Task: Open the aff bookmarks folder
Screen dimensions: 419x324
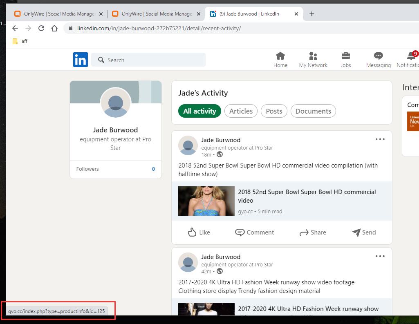Action: tap(20, 41)
